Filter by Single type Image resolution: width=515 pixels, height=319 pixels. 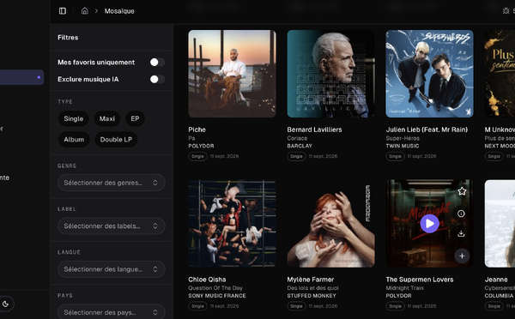coord(74,119)
